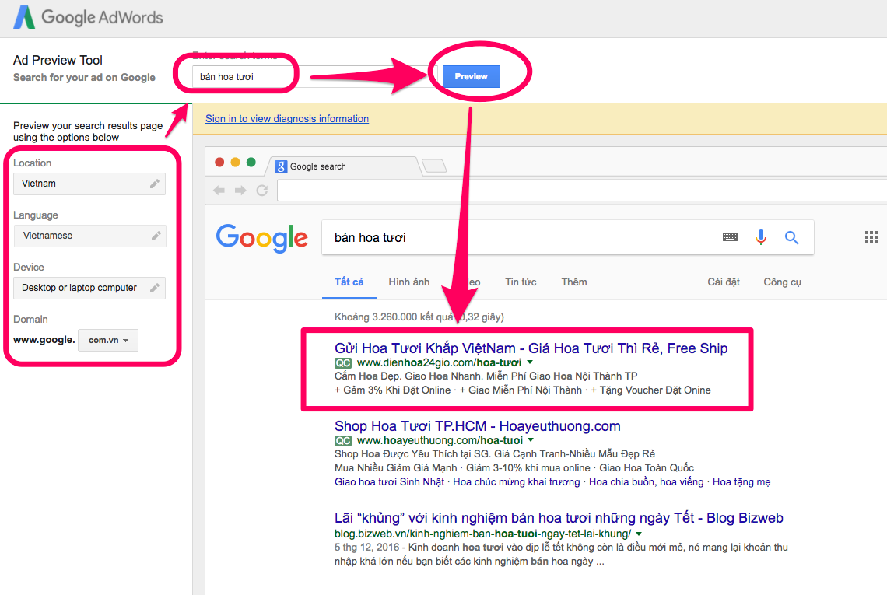Expand hoayeuthuong URL dropdown arrow
The width and height of the screenshot is (887, 595).
click(x=531, y=439)
